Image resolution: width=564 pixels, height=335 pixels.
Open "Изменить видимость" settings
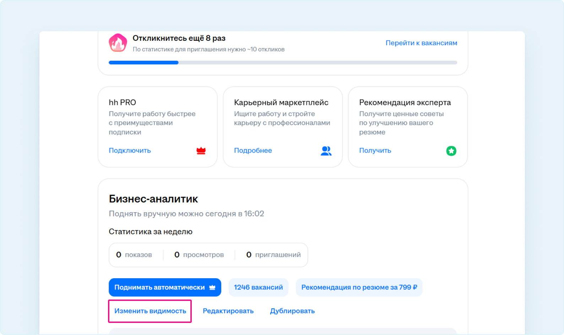pos(150,311)
